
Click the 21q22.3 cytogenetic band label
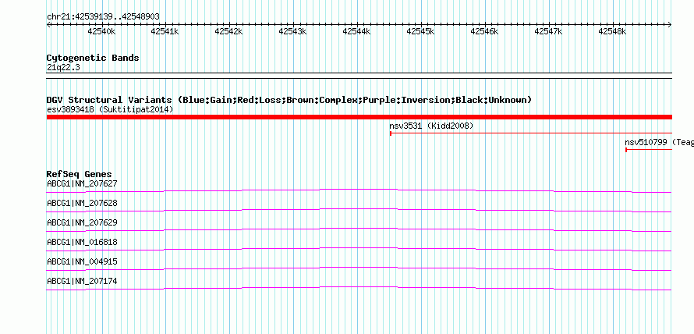(x=63, y=68)
